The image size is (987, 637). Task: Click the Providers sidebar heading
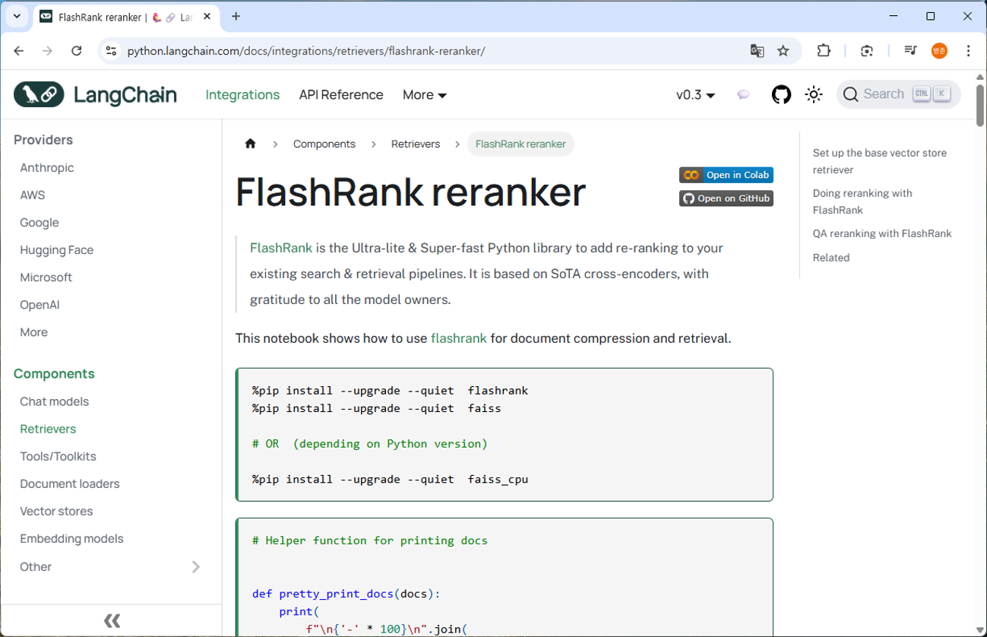(x=43, y=140)
